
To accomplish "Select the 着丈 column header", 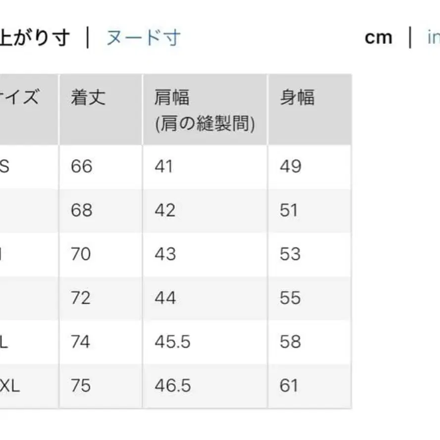I will pyautogui.click(x=87, y=97).
